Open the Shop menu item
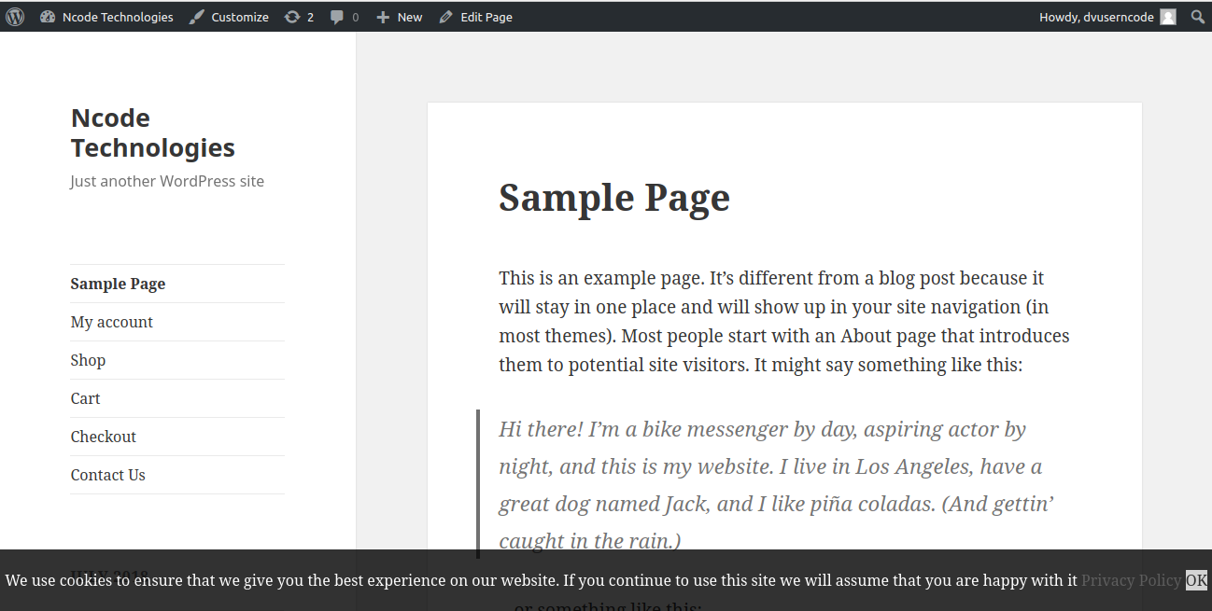 (x=88, y=360)
